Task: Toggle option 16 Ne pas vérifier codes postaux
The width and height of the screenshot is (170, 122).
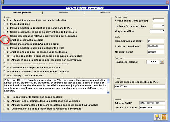Action: (5, 97)
